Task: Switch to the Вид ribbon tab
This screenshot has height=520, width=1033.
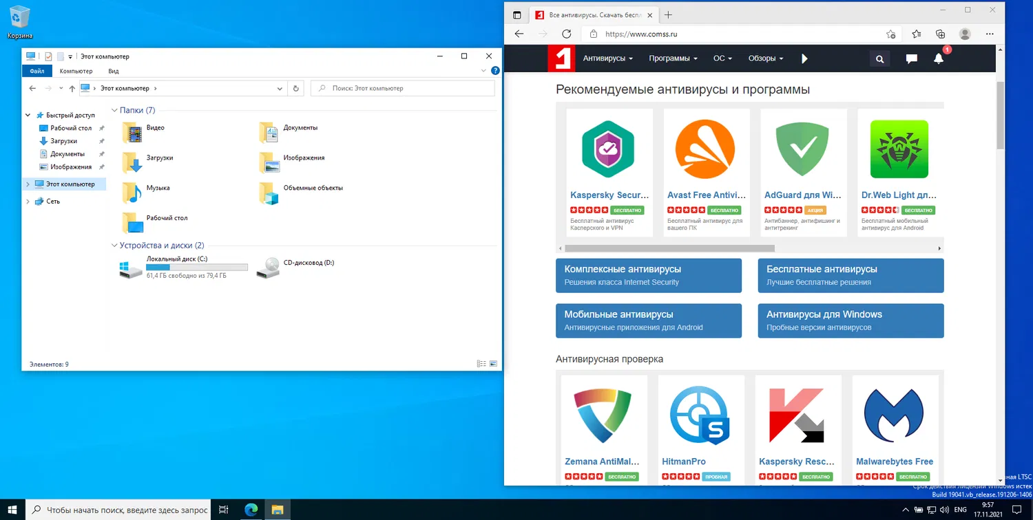Action: [114, 71]
